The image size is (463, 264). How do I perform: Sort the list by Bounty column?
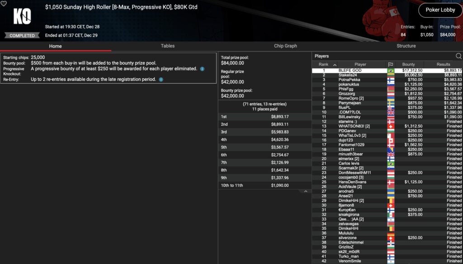[x=408, y=65]
